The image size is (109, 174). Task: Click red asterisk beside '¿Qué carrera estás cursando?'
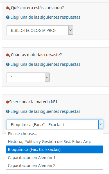click(8, 8)
